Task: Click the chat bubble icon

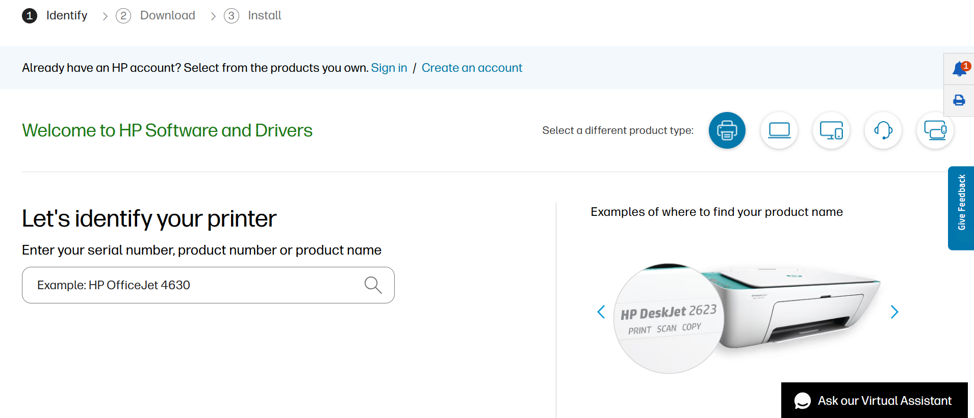Action: point(802,401)
